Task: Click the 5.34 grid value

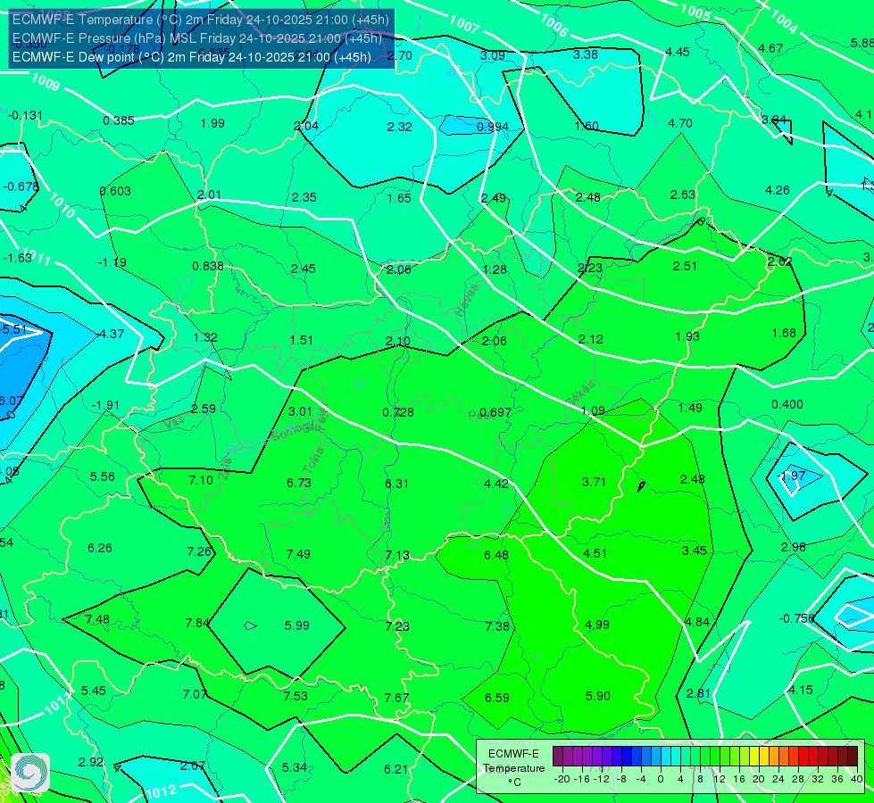Action: click(295, 767)
